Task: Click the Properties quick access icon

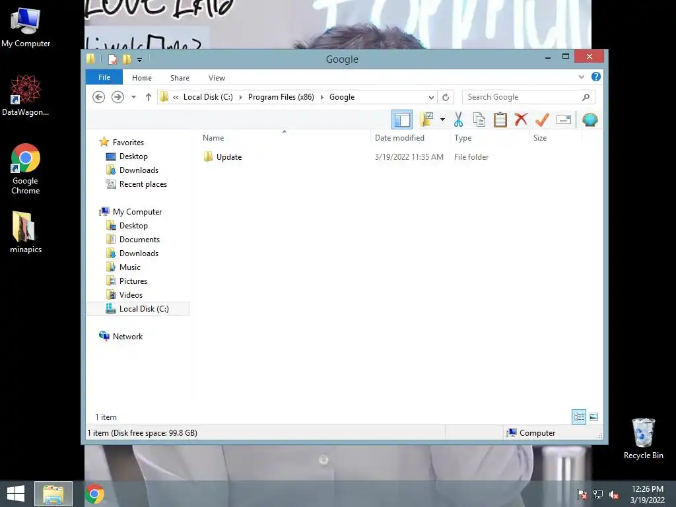Action: (x=112, y=59)
